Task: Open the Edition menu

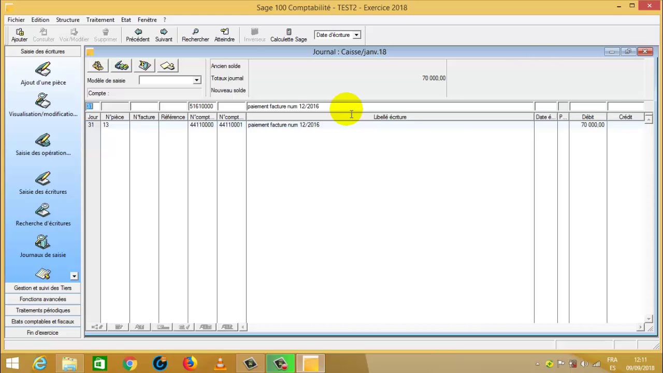Action: (x=40, y=20)
